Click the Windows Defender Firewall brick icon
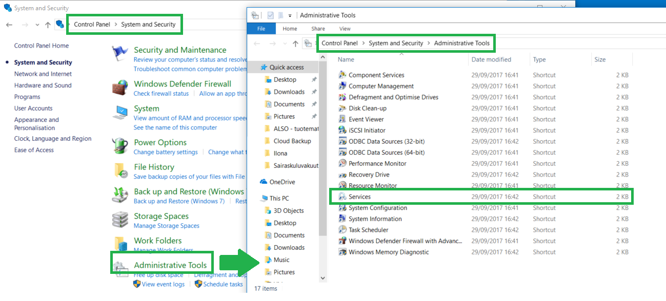This screenshot has height=301, width=666. (x=120, y=88)
